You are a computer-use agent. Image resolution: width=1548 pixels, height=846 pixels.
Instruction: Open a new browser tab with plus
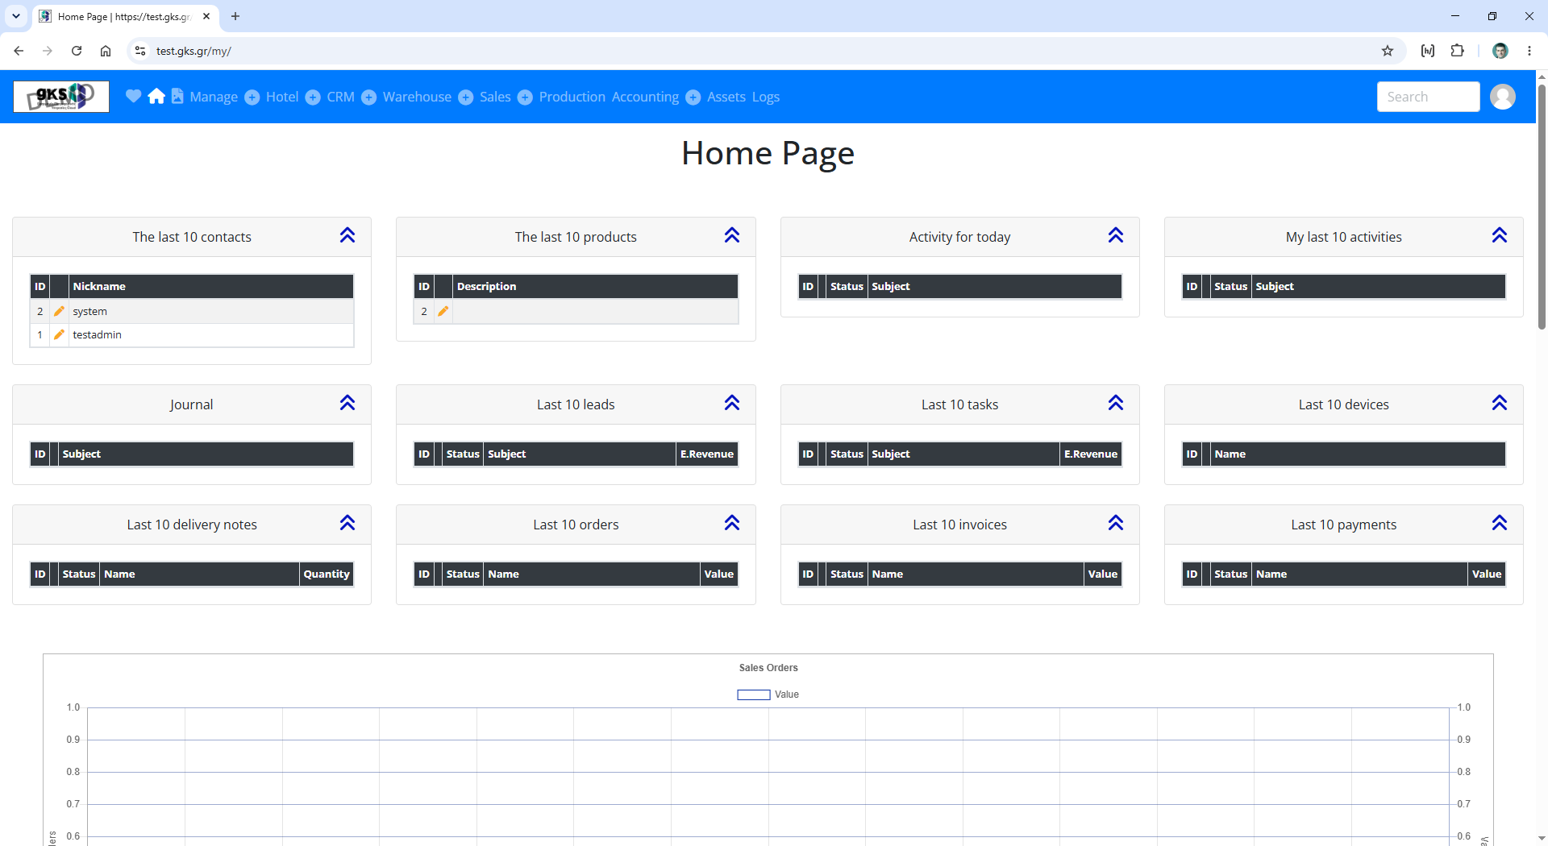pos(235,16)
